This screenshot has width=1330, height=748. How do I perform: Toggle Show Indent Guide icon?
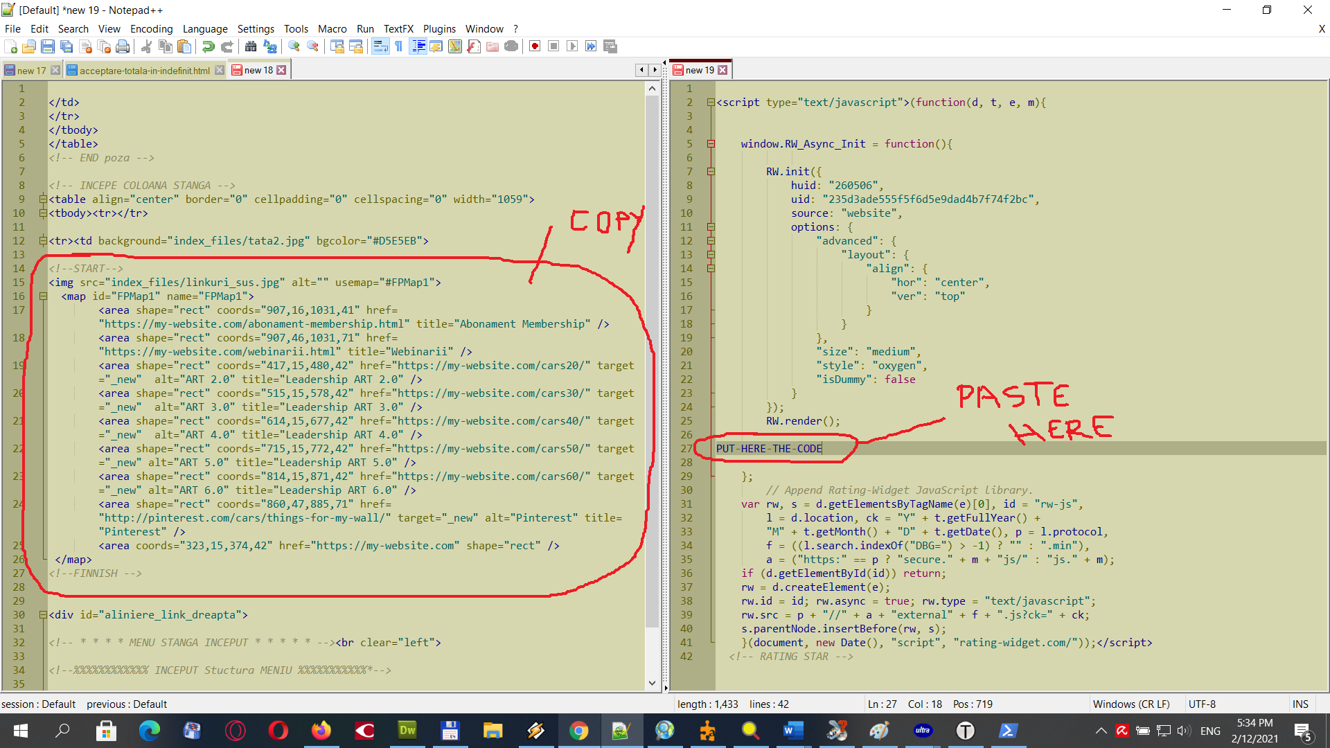[x=418, y=46]
